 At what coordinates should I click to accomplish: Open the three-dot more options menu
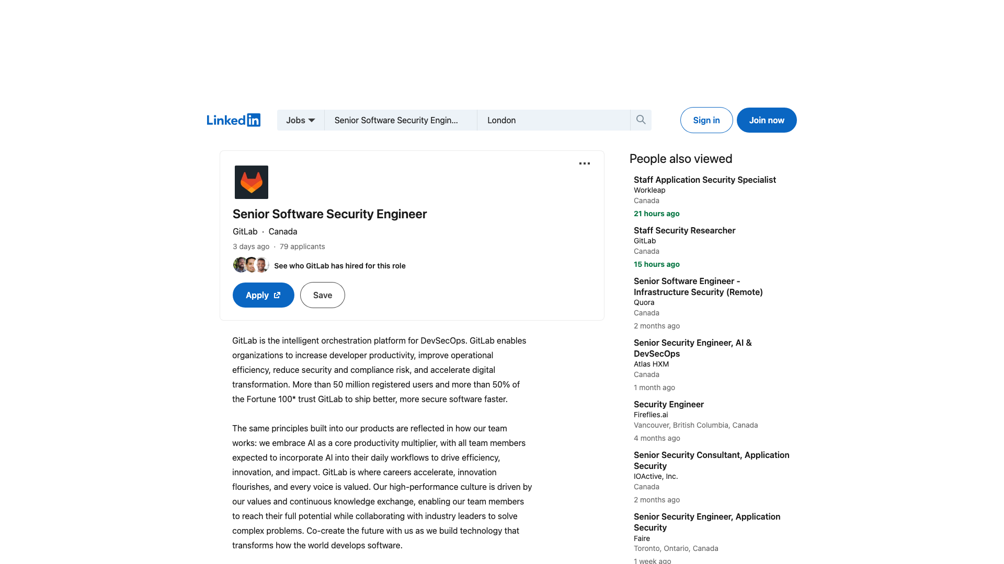pos(585,163)
